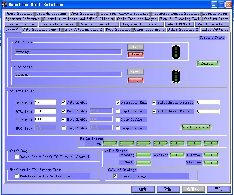Stop the POP3 server
Viewport: 234px width, 195px height.
pos(135,80)
